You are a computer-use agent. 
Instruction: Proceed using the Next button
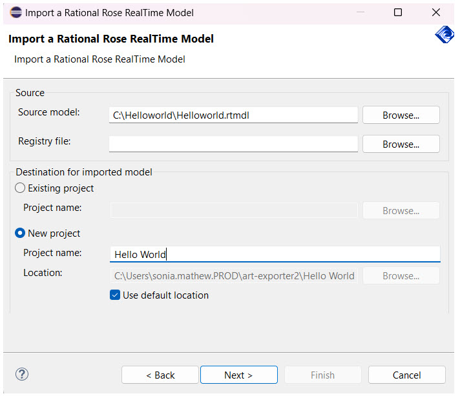238,375
